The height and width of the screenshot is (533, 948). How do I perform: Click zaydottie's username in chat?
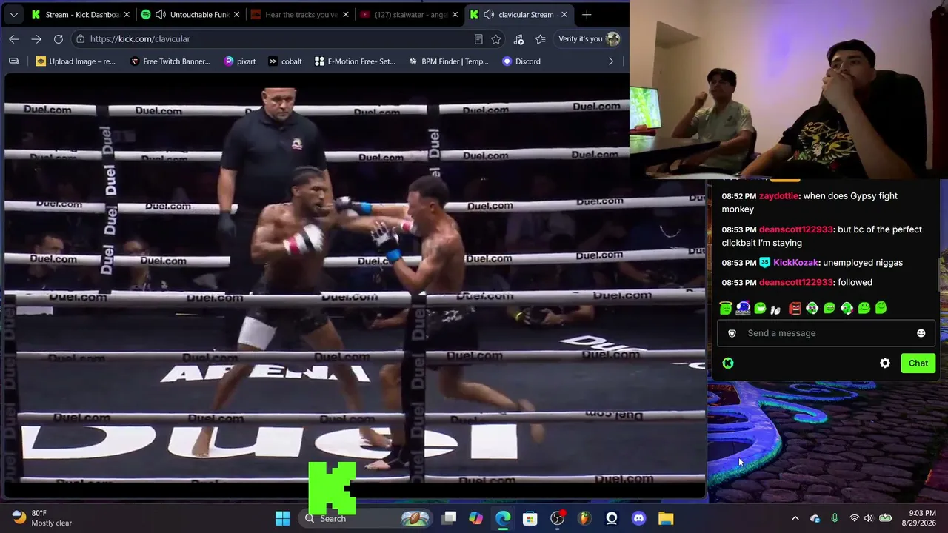[x=778, y=196]
